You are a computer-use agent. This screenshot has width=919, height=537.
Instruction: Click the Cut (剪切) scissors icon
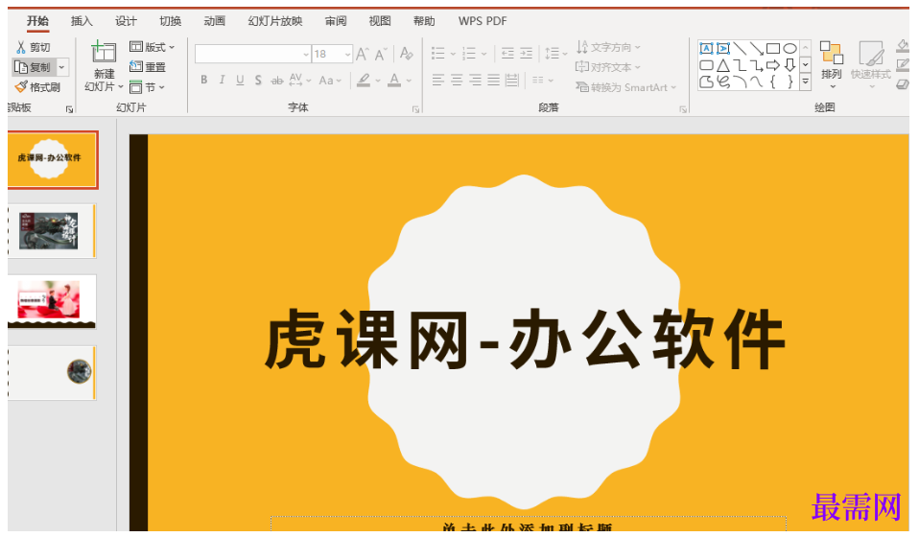21,47
